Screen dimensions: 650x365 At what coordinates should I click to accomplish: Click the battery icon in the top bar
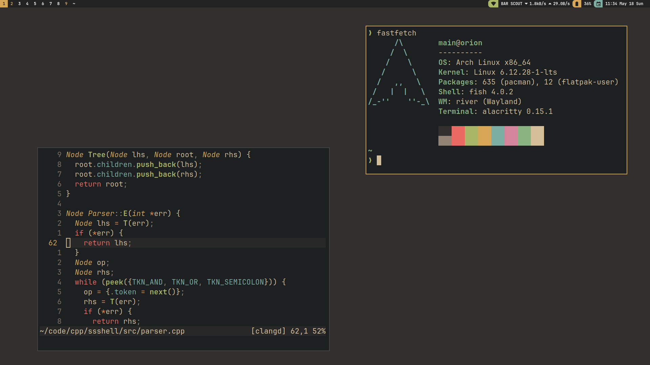577,4
